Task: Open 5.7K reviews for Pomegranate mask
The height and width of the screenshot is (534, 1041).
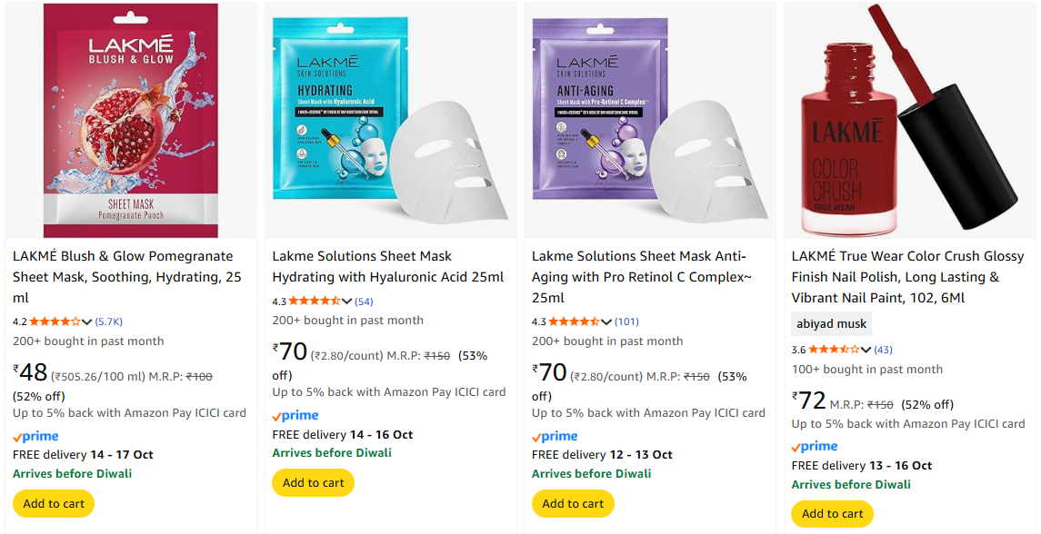Action: (109, 321)
